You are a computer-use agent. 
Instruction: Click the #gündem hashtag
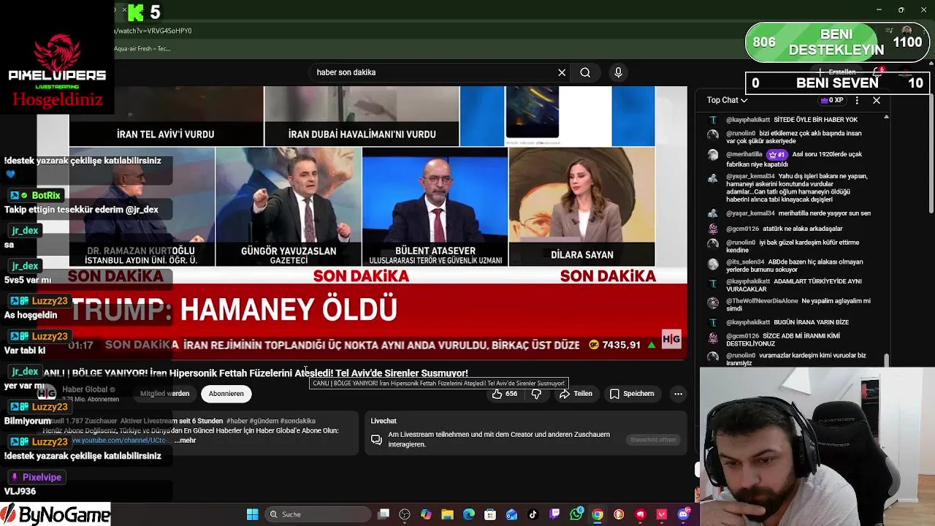(264, 421)
